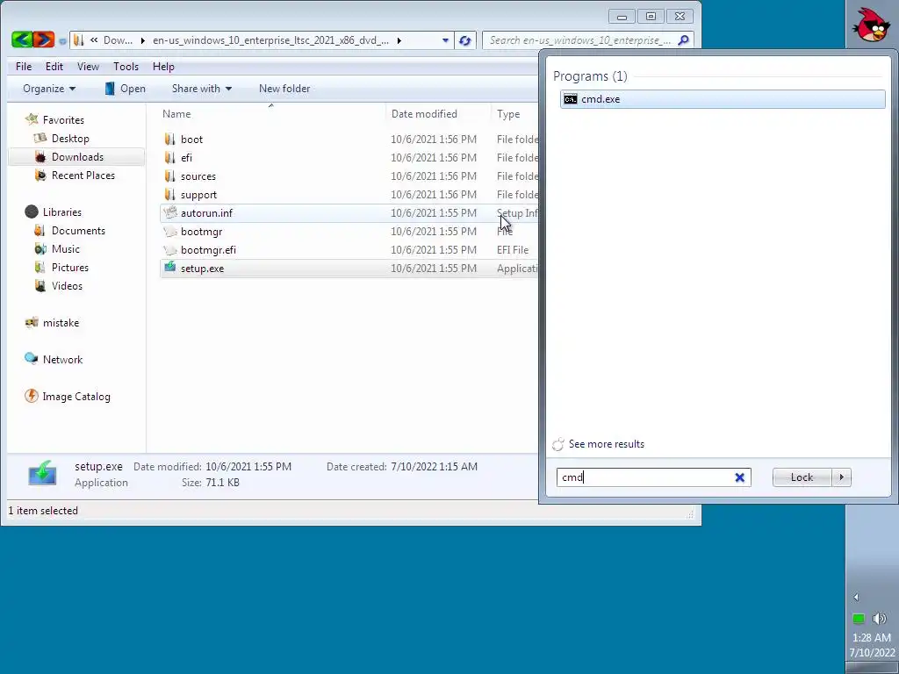Click the mistake user folder icon
The width and height of the screenshot is (899, 674).
pos(32,322)
